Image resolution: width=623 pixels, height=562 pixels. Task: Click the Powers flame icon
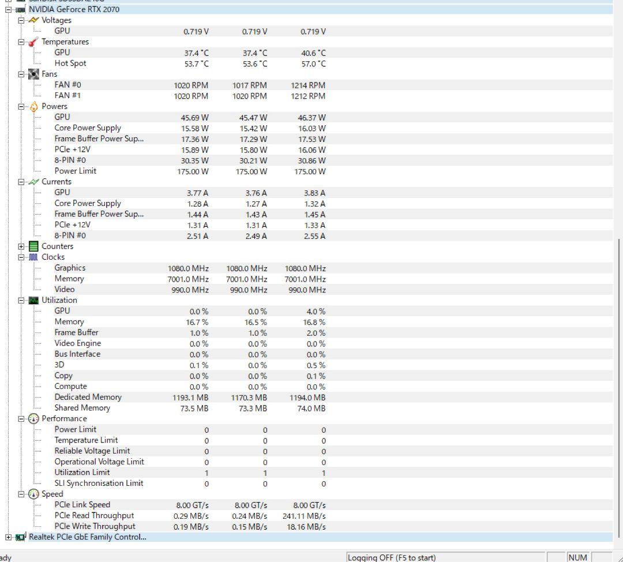pyautogui.click(x=33, y=107)
